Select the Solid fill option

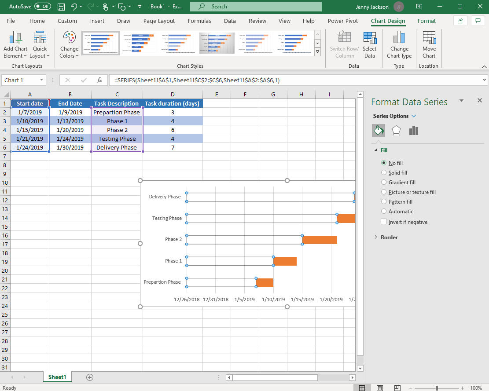(x=384, y=172)
